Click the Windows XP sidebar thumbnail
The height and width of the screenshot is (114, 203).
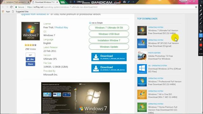pos(142,43)
